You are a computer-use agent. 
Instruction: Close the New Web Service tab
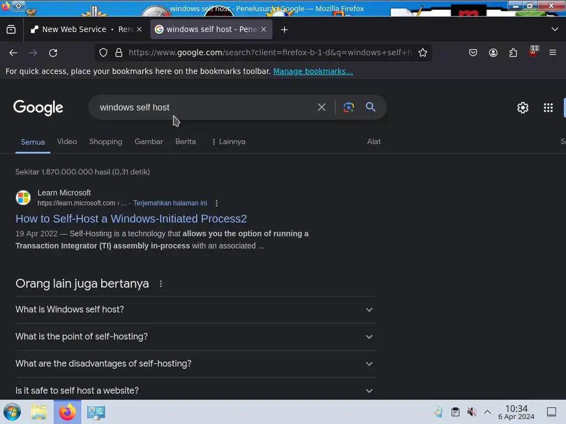point(139,30)
